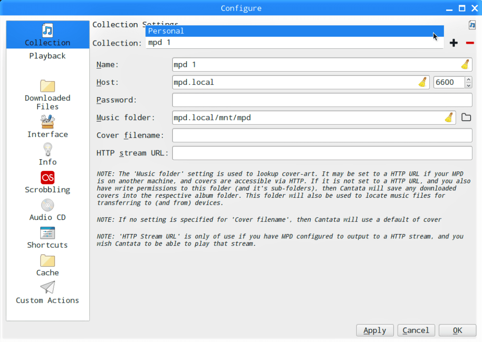Close the Configure window
Screen dimensions: 482x342
tap(474, 8)
